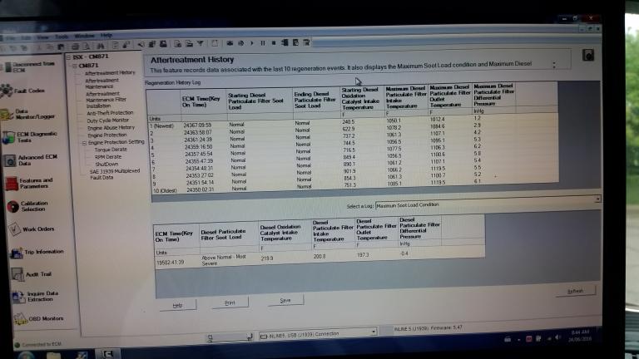Click the INSITE app icon on taskbar

coord(107,354)
